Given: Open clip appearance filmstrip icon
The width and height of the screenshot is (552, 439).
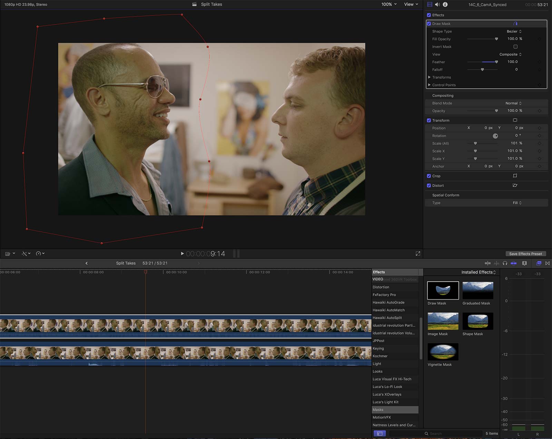Looking at the screenshot, I should pos(524,263).
